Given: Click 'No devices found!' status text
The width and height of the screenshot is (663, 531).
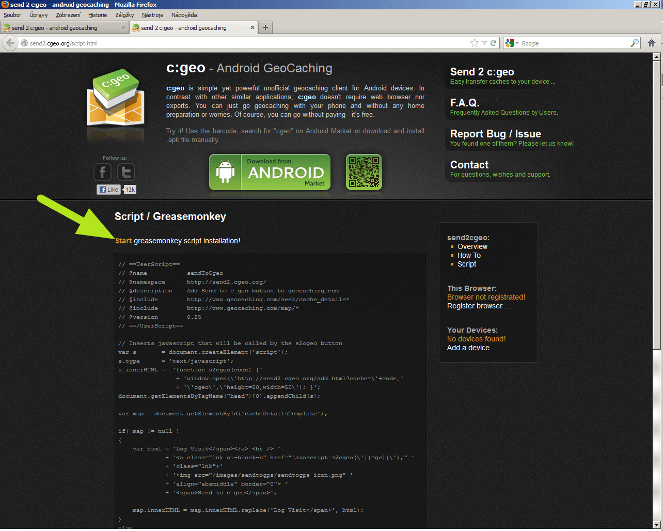Looking at the screenshot, I should [477, 339].
